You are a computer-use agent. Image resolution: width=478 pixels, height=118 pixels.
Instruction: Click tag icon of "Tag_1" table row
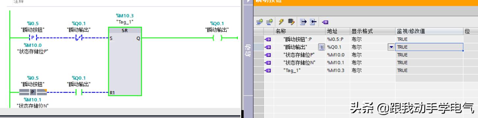(x=268, y=70)
